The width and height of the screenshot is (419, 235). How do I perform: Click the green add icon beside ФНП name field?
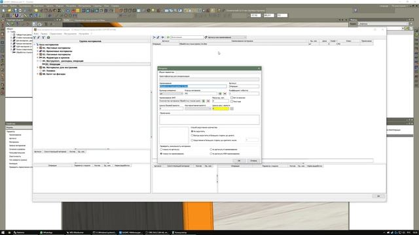point(204,101)
